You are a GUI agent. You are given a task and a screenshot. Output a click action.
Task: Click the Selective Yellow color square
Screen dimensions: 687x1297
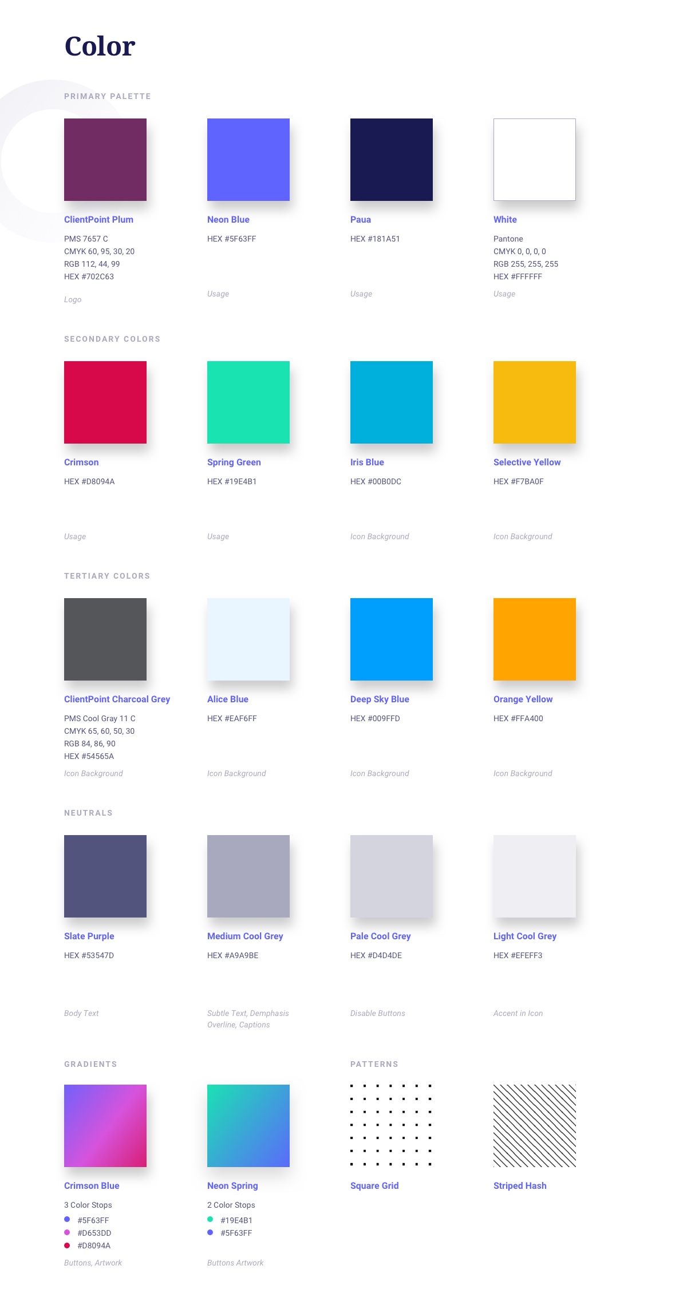coord(535,402)
